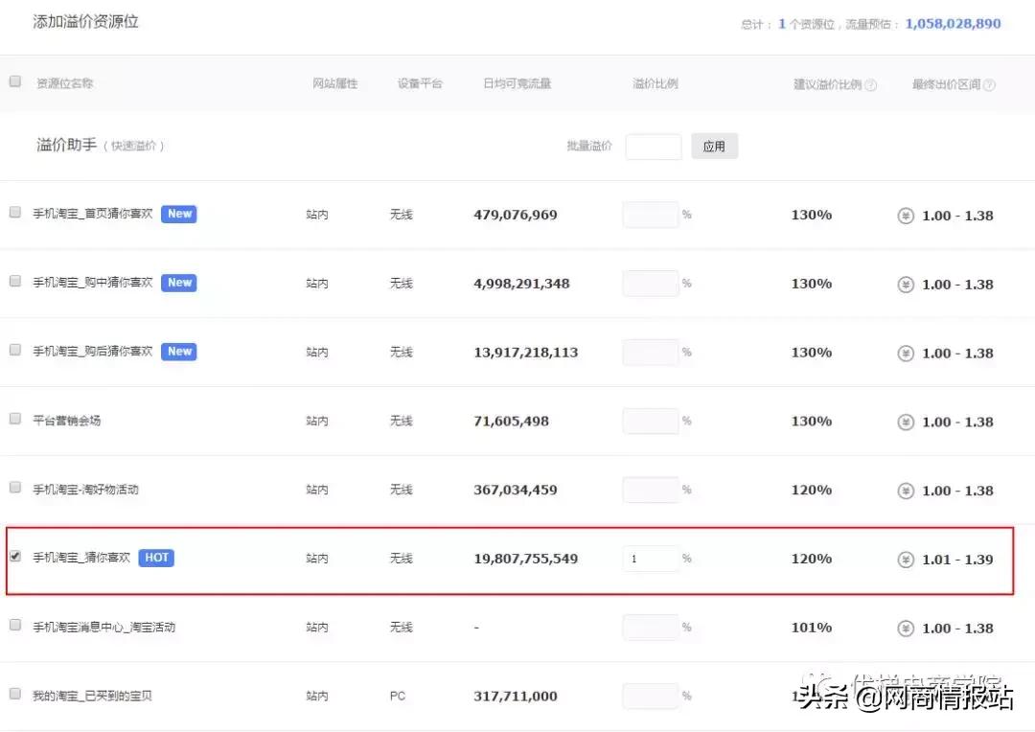This screenshot has height=732, width=1035.
Task: Click yuan icon in 淘好物活动 row
Action: (906, 491)
